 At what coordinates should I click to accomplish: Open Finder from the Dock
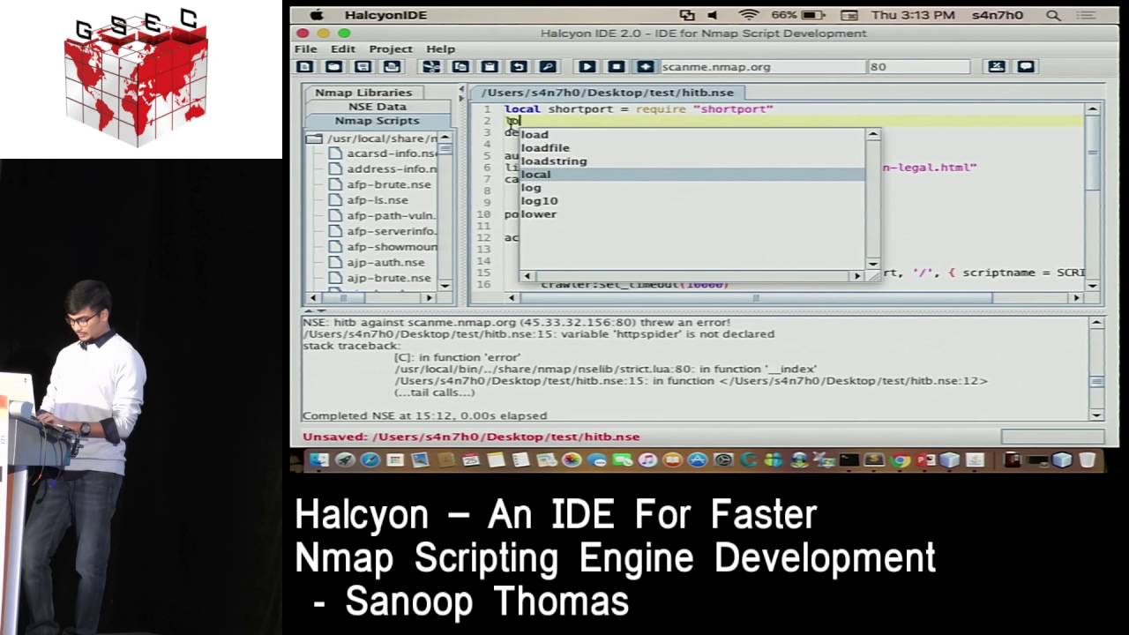coord(319,459)
